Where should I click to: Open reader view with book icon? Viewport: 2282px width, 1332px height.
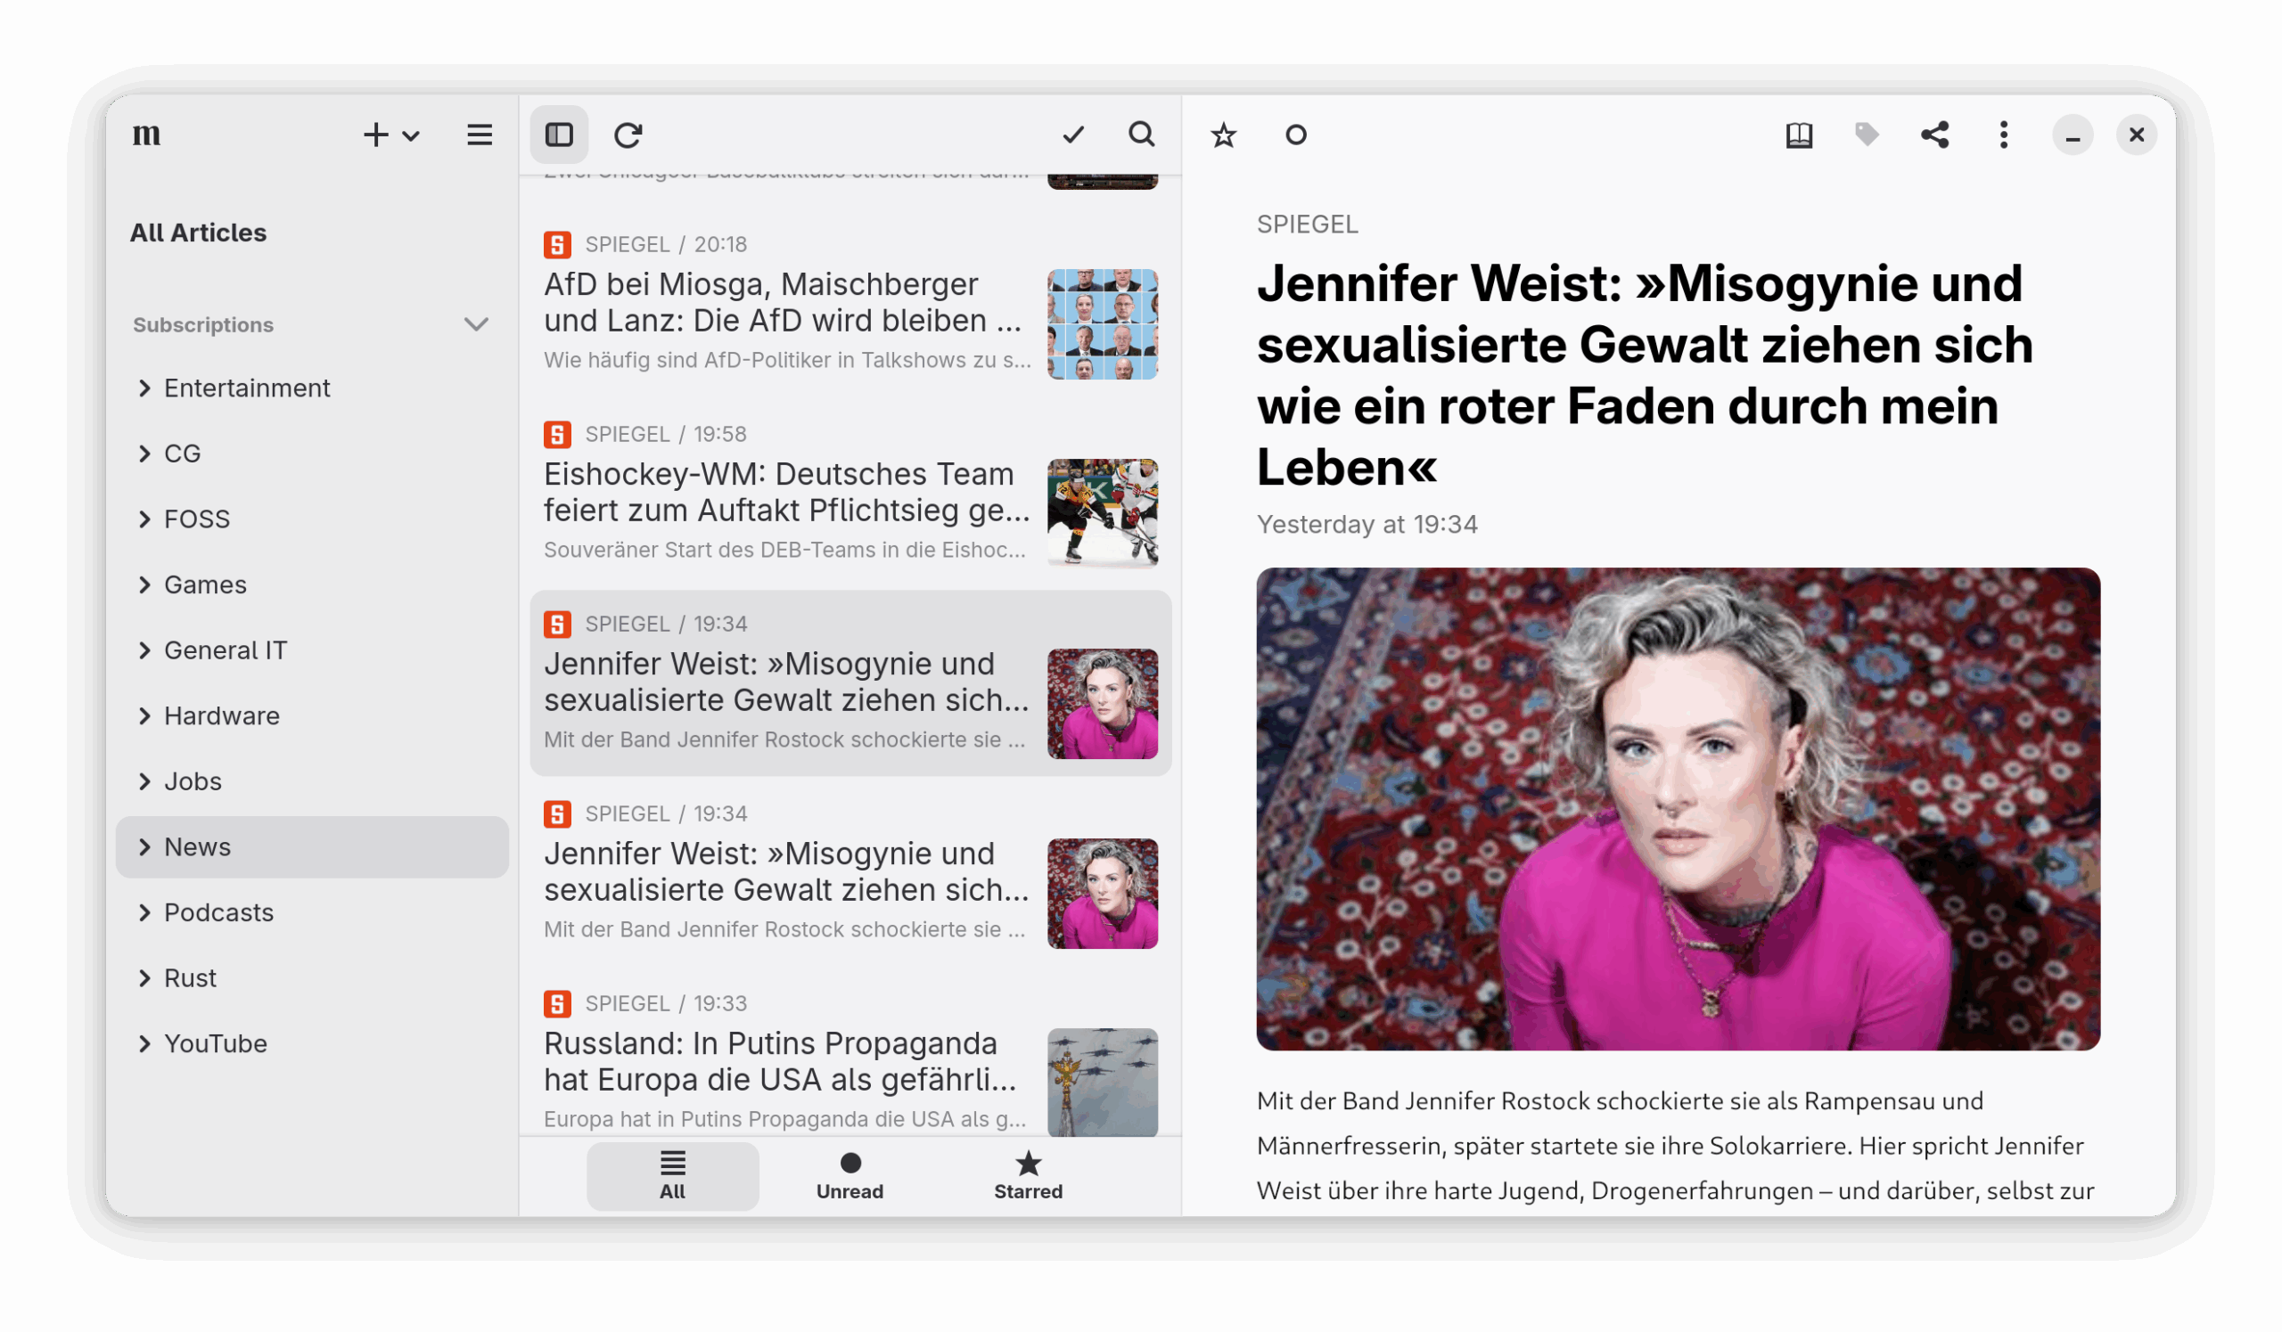tap(1799, 135)
